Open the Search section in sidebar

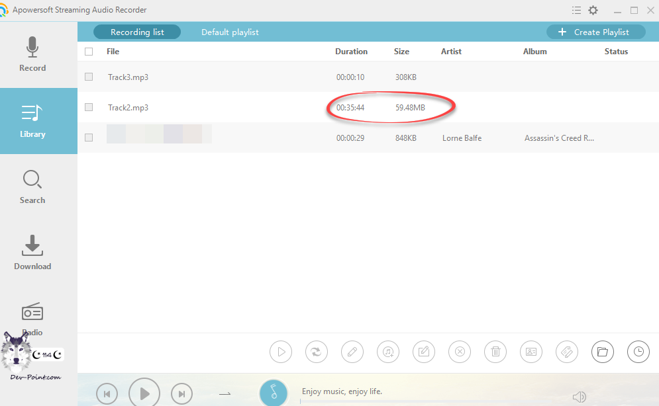point(32,186)
